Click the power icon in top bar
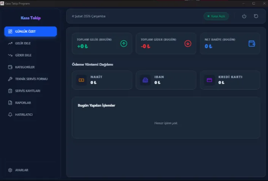 coord(244,16)
